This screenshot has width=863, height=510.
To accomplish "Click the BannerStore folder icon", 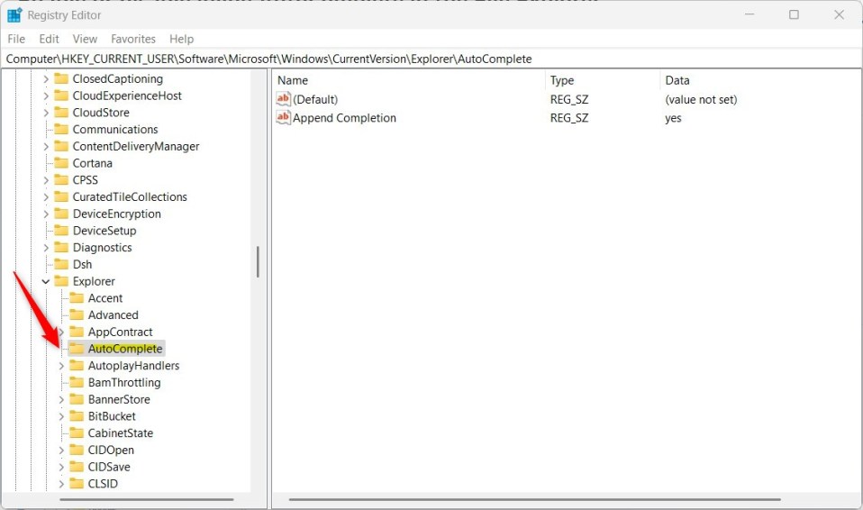I will tap(77, 399).
